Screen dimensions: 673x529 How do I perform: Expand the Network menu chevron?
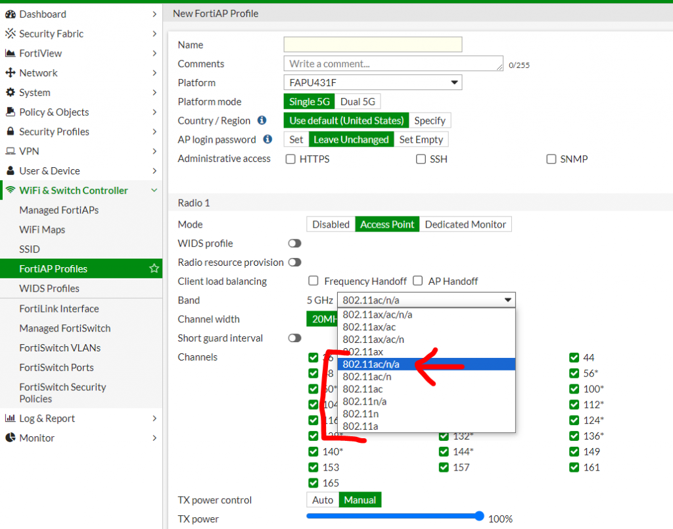coord(154,72)
